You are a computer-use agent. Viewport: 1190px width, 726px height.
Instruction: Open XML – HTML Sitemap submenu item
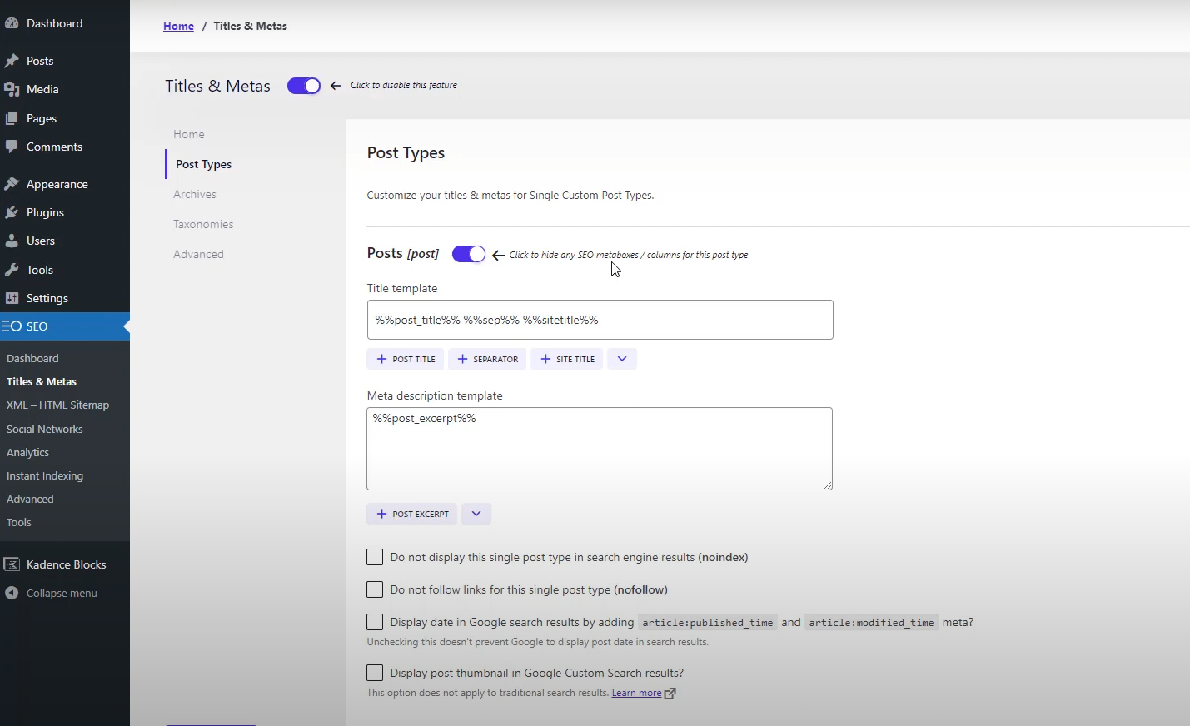(57, 405)
